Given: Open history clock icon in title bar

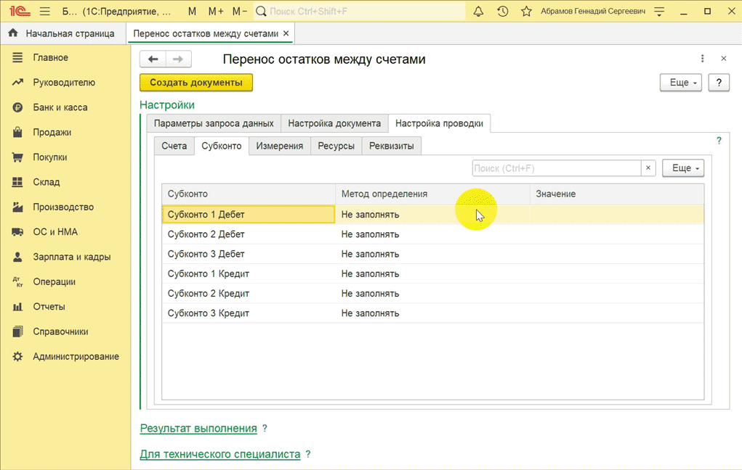Looking at the screenshot, I should coord(503,12).
